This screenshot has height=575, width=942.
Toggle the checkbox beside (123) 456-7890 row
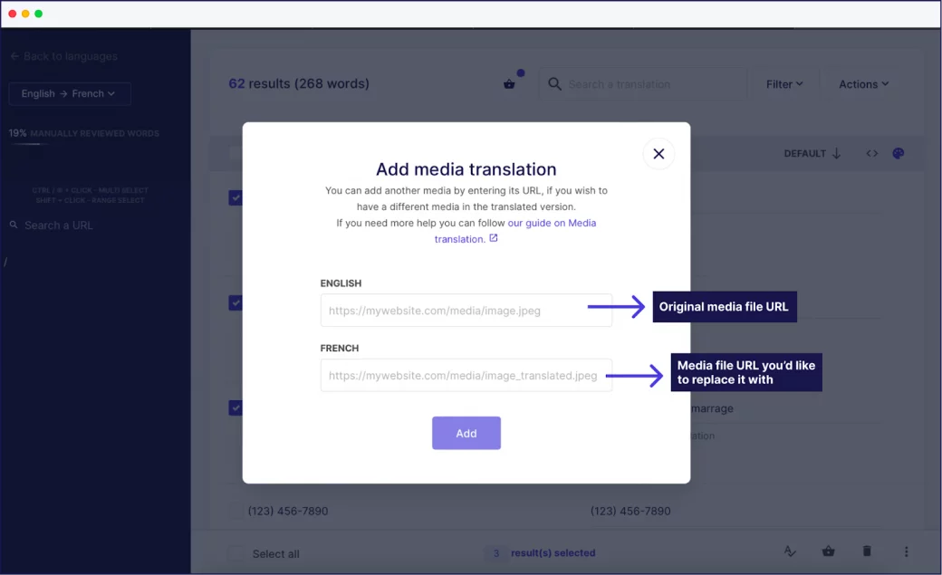pos(236,511)
